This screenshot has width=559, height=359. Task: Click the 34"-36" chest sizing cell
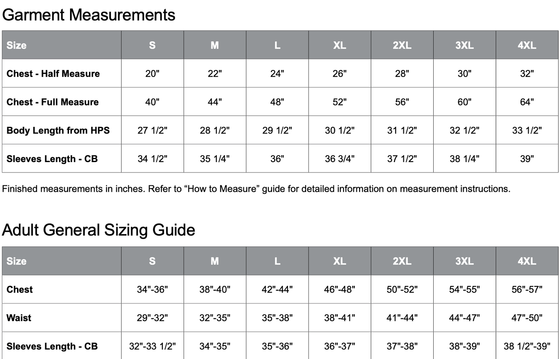tap(152, 289)
